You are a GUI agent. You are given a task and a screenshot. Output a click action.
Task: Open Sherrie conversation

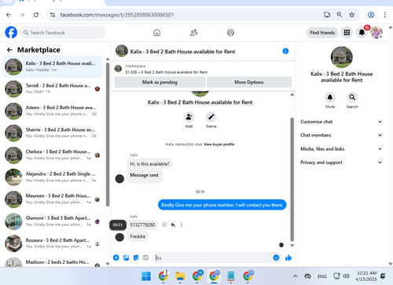pos(53,133)
